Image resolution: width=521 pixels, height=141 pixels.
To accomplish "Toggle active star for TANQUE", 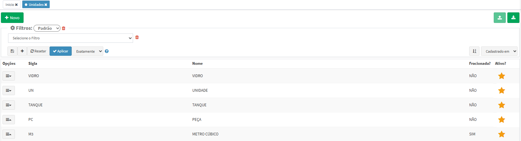I will click(x=501, y=105).
